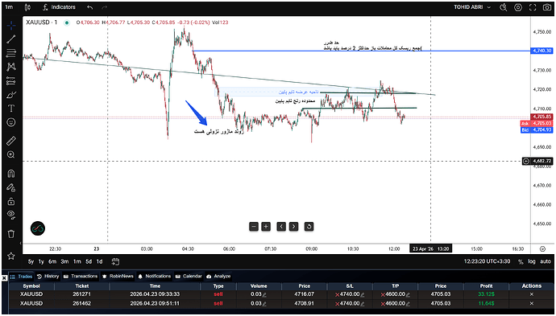556x316 pixels.
Task: Open the Analyze tab
Action: tap(218, 277)
